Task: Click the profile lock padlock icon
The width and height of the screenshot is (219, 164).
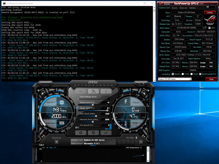Action: point(137,138)
